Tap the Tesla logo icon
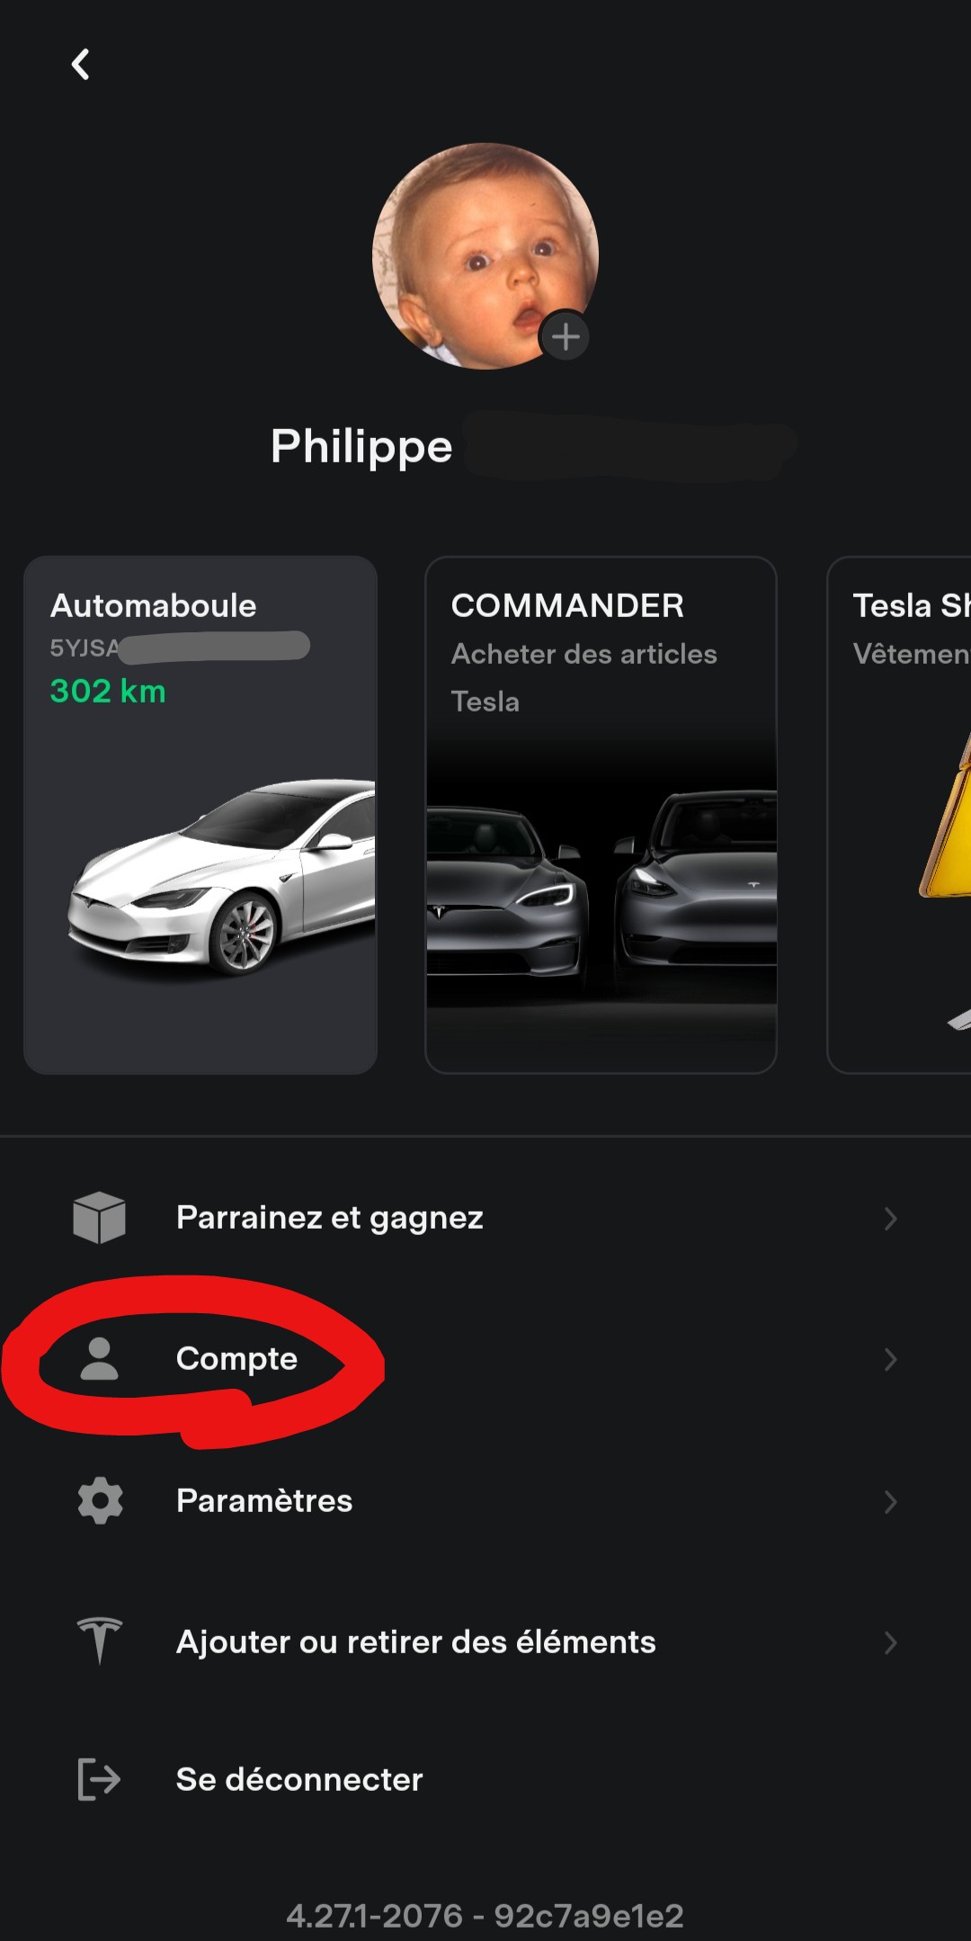 point(99,1641)
